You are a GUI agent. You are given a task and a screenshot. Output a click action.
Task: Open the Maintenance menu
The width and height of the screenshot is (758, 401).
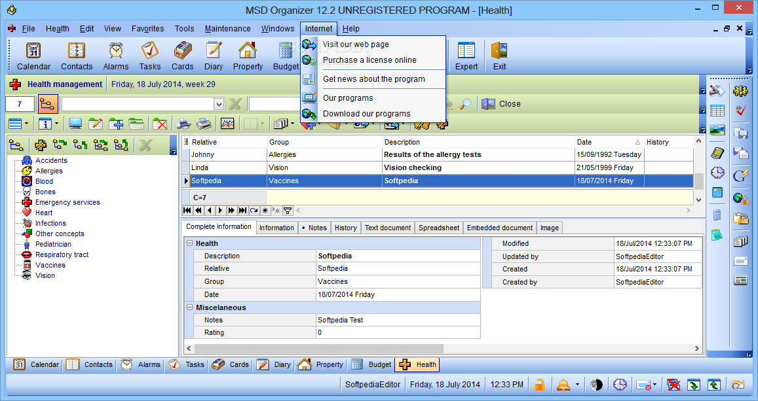coord(228,29)
